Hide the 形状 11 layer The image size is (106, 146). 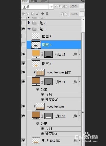(24, 82)
